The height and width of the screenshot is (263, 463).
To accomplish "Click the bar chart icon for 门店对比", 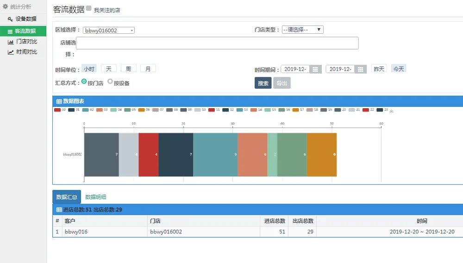I will [x=11, y=42].
